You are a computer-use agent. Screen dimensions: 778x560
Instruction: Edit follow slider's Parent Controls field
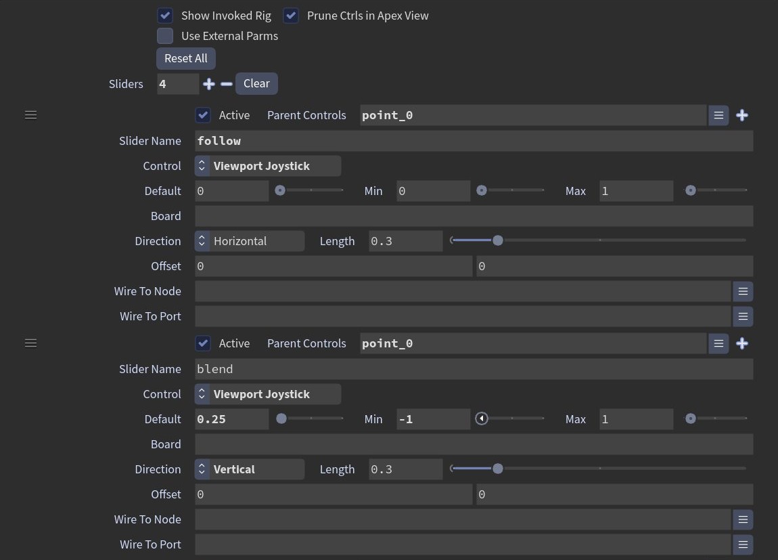pos(533,115)
